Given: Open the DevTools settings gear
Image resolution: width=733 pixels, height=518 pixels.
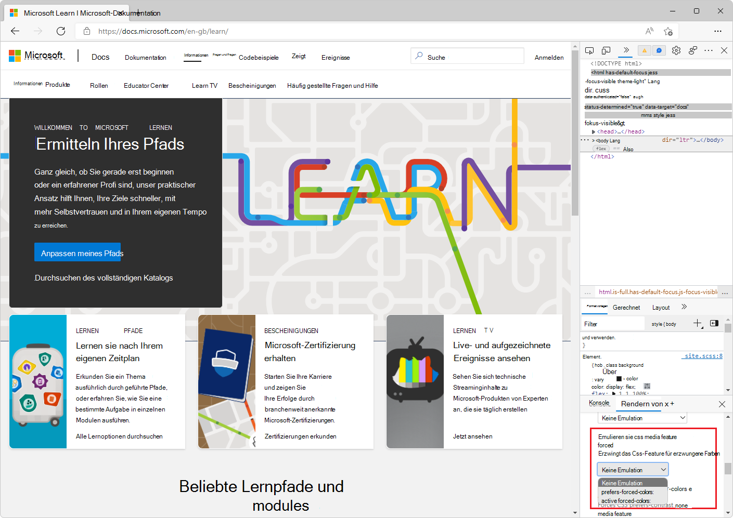Looking at the screenshot, I should pyautogui.click(x=676, y=50).
